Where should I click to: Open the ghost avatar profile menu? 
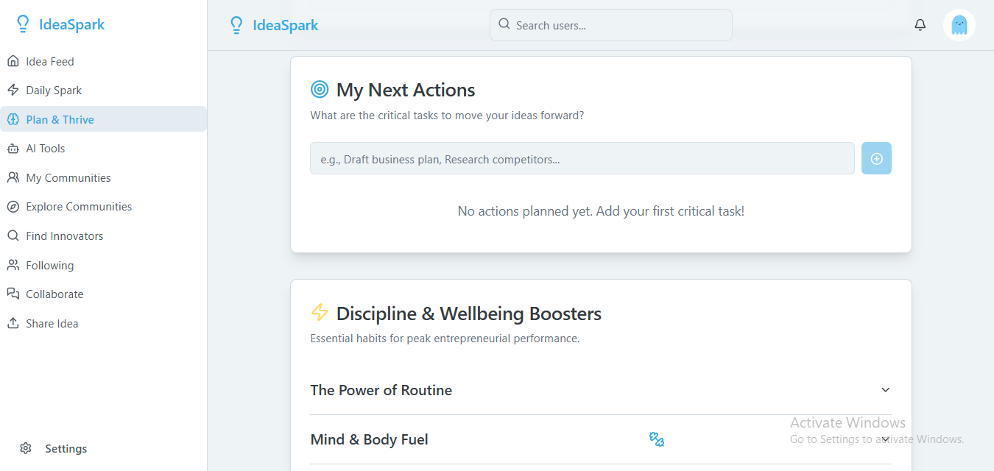pyautogui.click(x=959, y=25)
